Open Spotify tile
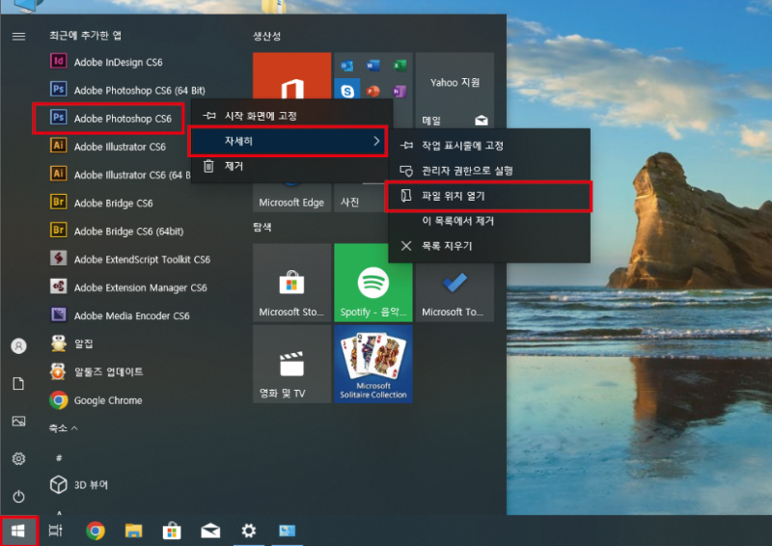This screenshot has height=546, width=772. click(x=373, y=283)
